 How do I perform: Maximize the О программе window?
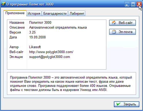(x=133, y=4)
